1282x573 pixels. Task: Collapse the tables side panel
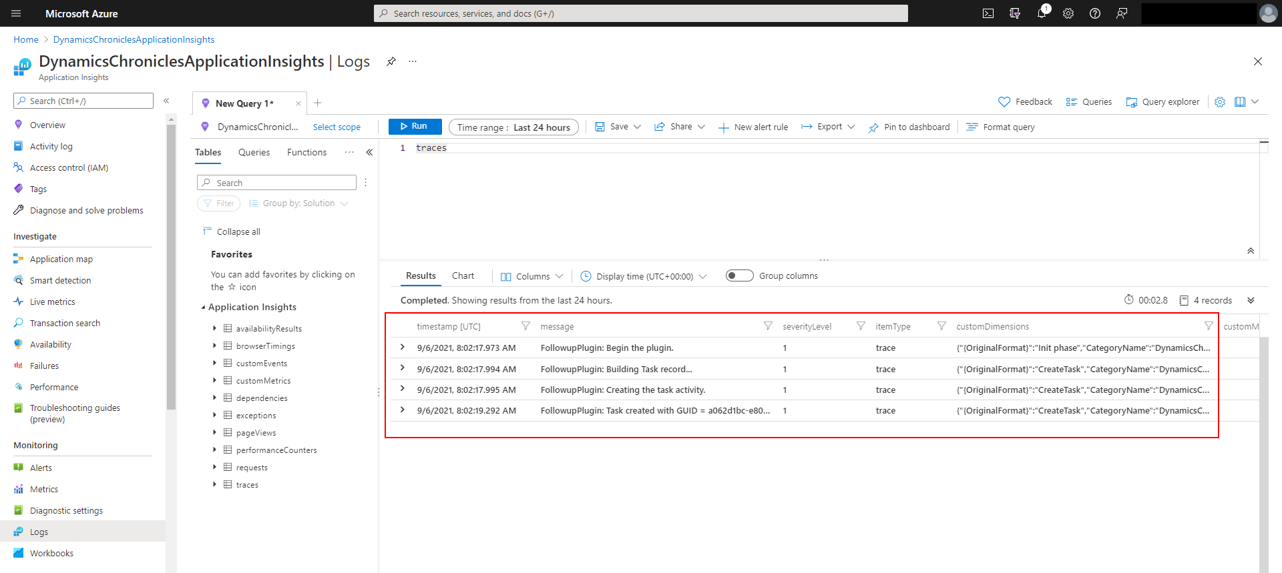[369, 152]
